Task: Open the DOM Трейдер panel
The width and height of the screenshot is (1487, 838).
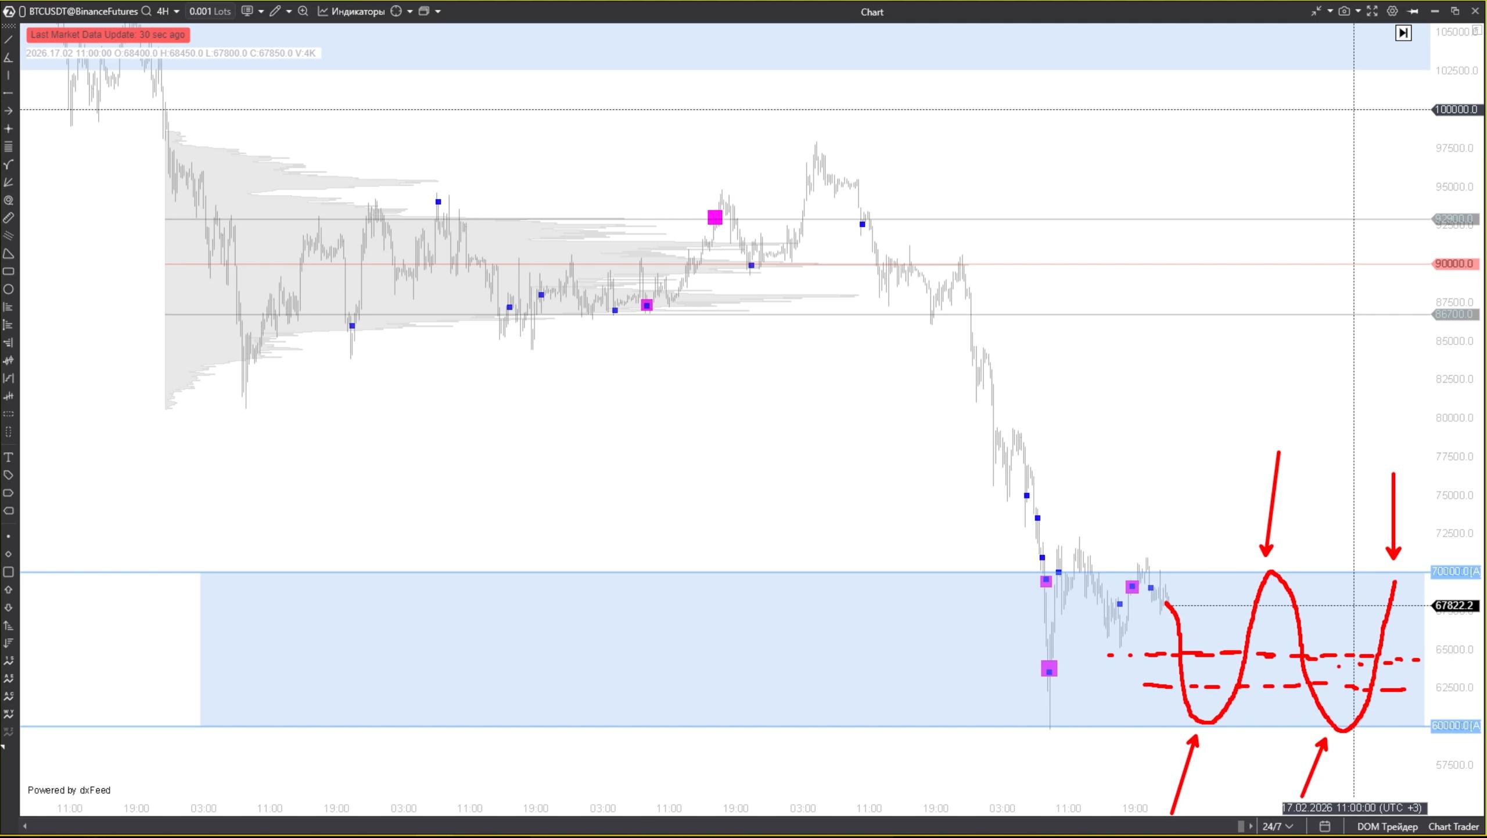Action: pyautogui.click(x=1387, y=826)
